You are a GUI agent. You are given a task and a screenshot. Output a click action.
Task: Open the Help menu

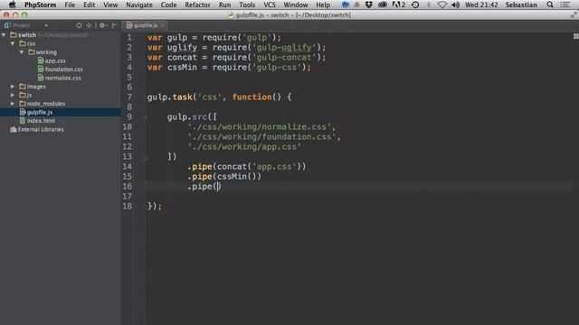(323, 5)
